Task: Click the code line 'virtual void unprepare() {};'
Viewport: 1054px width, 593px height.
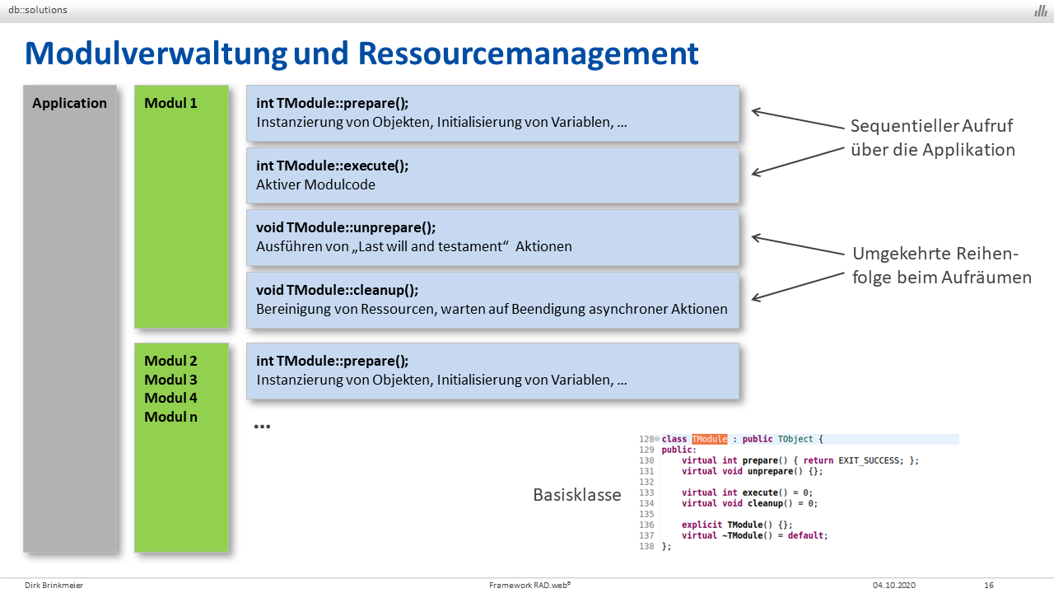Action: click(752, 472)
